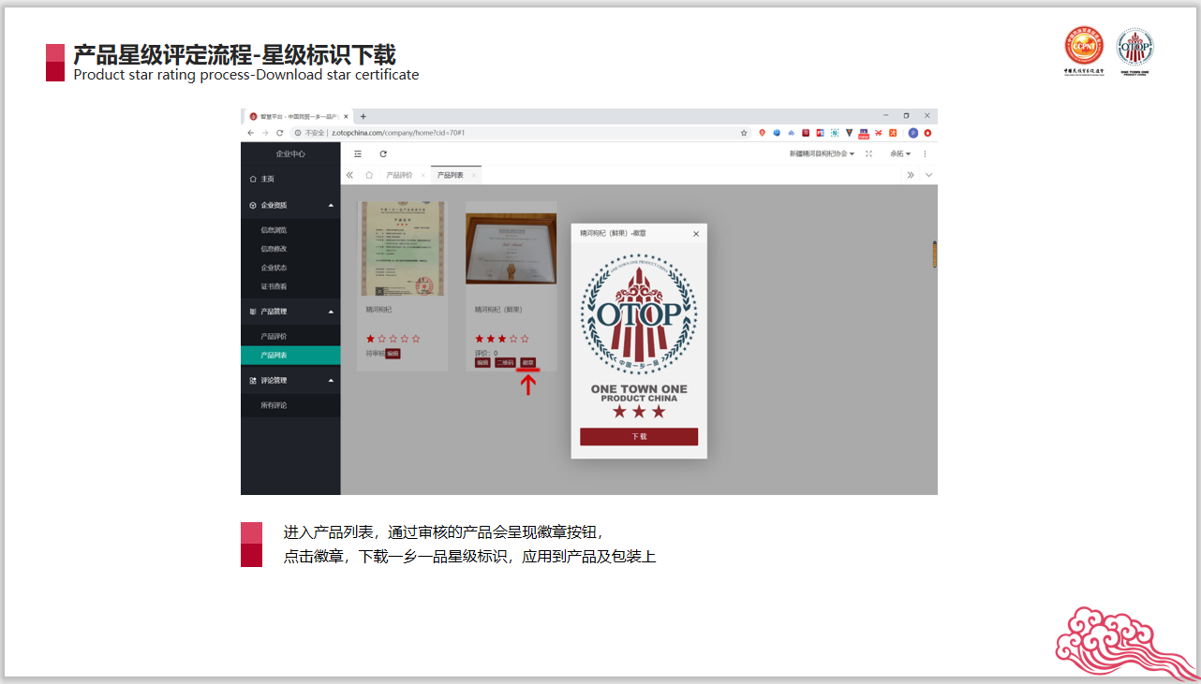Viewport: 1201px width, 684px height.
Task: Click the 评价：0 text on the product card
Action: (486, 353)
